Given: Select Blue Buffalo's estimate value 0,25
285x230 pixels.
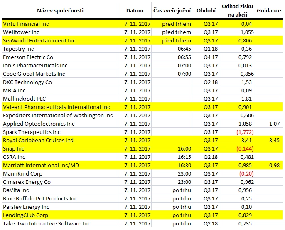Looking at the screenshot, I should [x=246, y=199].
